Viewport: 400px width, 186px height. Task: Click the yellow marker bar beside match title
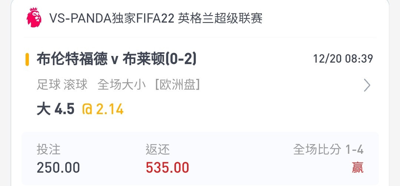(x=27, y=59)
